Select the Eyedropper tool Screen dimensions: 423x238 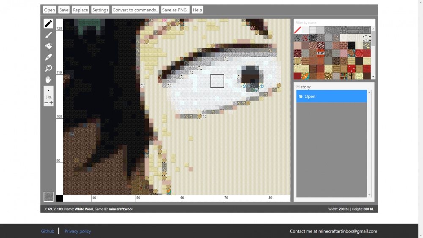coord(49,57)
